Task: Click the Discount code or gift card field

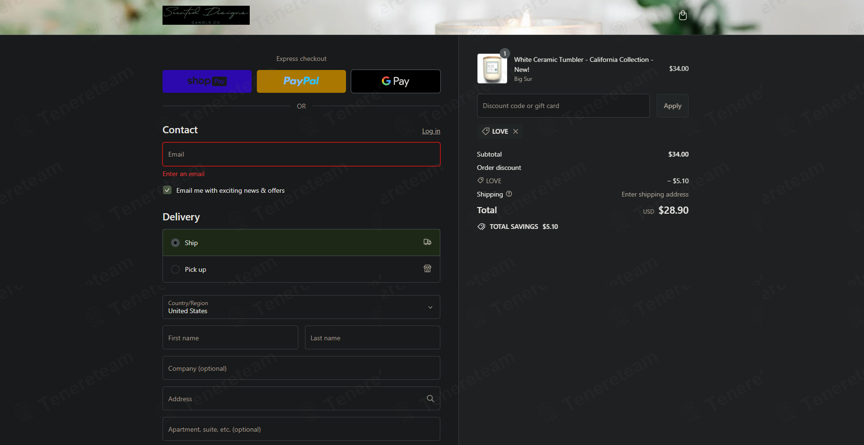Action: tap(563, 106)
